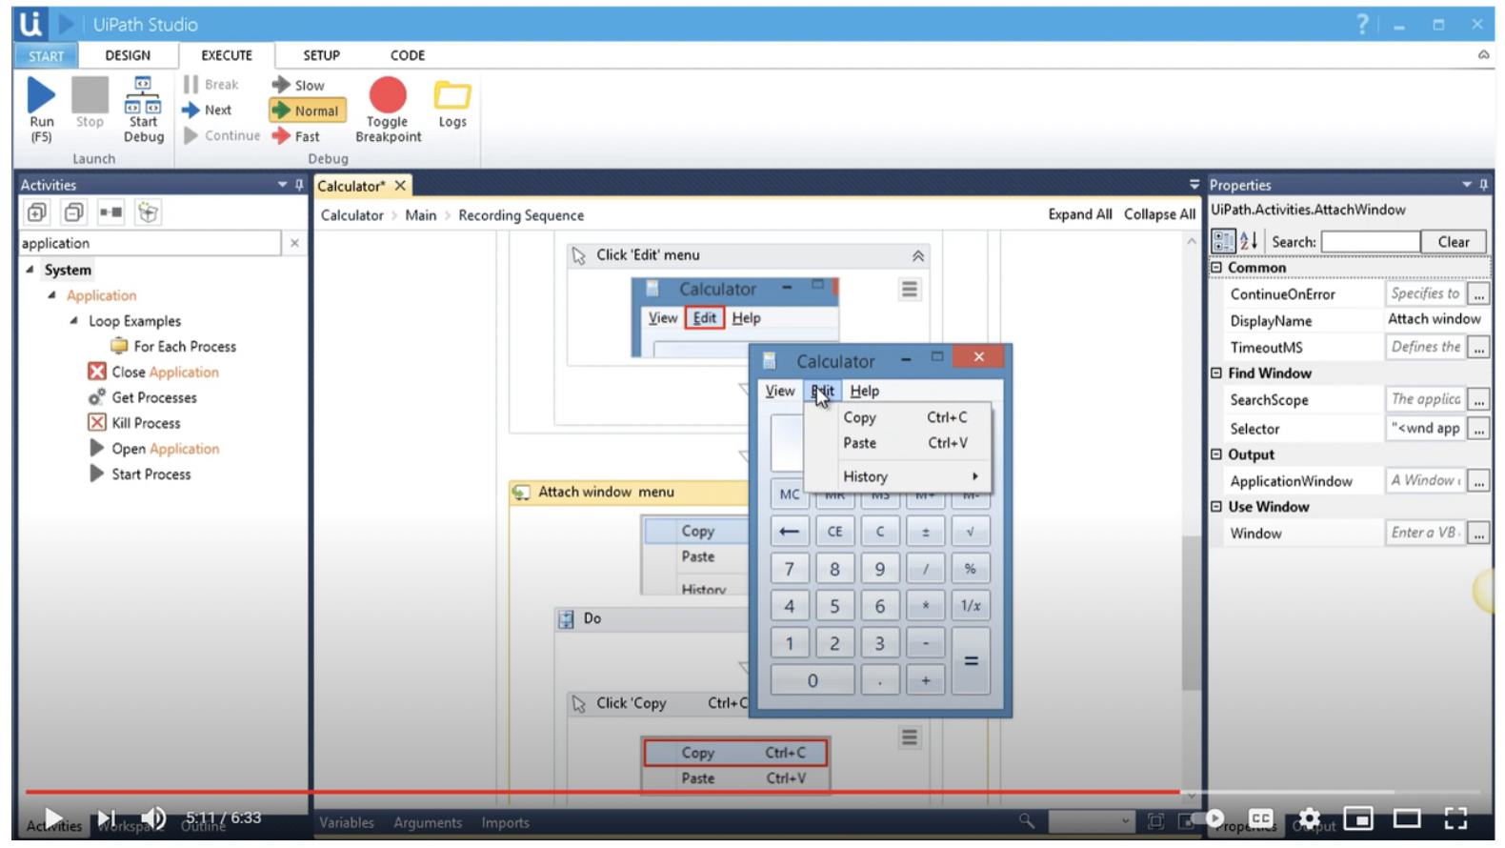Choose Copy in Calculator's open Edit menu
This screenshot has height=848, width=1505.
(x=899, y=417)
